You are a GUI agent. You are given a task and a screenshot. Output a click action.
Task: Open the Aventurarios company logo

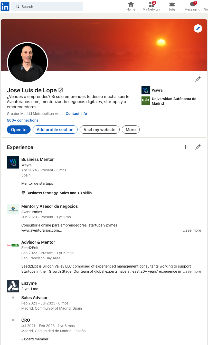[13, 209]
